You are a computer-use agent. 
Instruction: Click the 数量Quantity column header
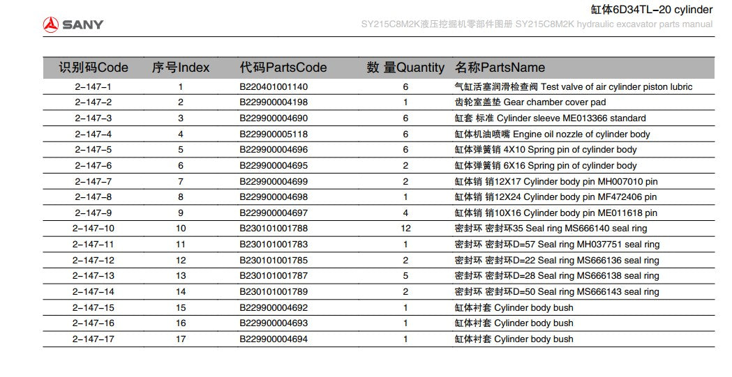pos(405,68)
